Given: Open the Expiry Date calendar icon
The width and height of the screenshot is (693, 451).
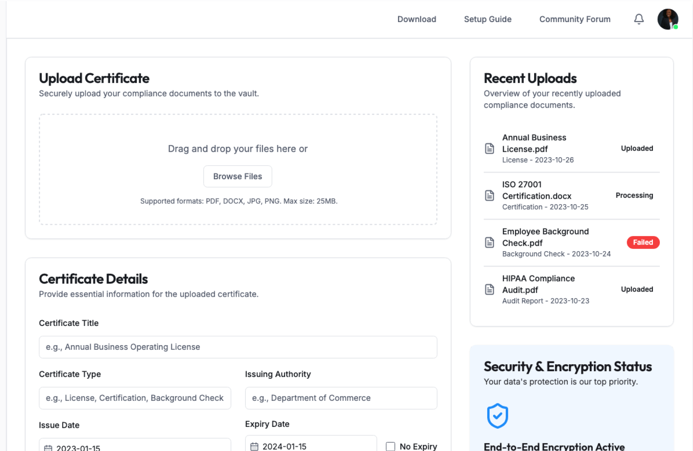Looking at the screenshot, I should pos(254,447).
